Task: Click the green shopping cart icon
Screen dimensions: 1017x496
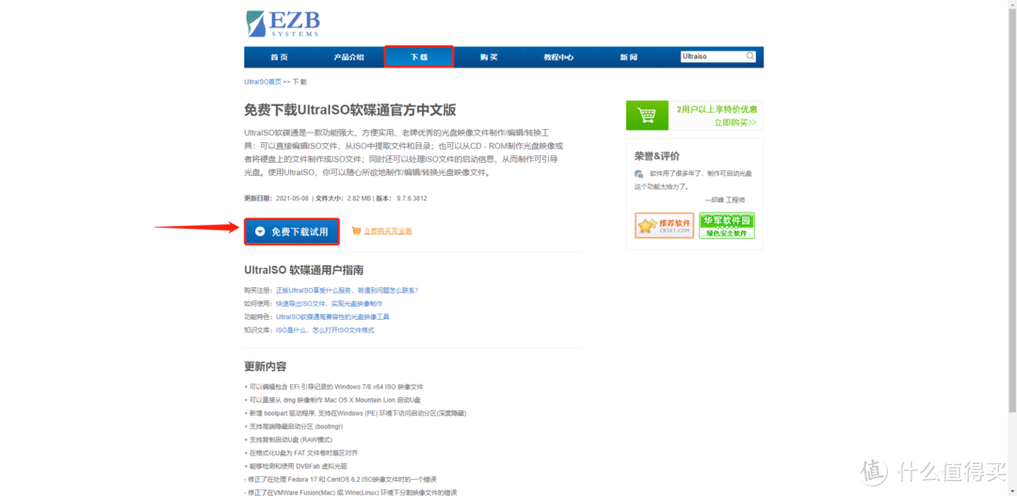Action: tap(647, 116)
